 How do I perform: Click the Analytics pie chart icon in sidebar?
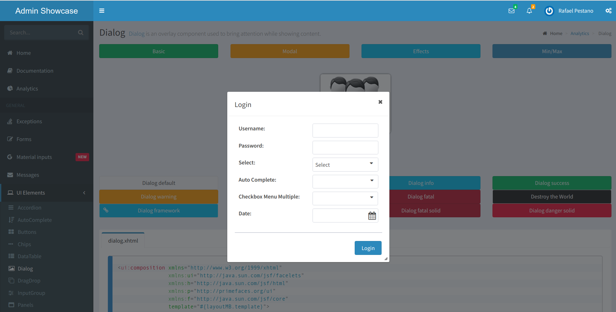click(x=10, y=88)
